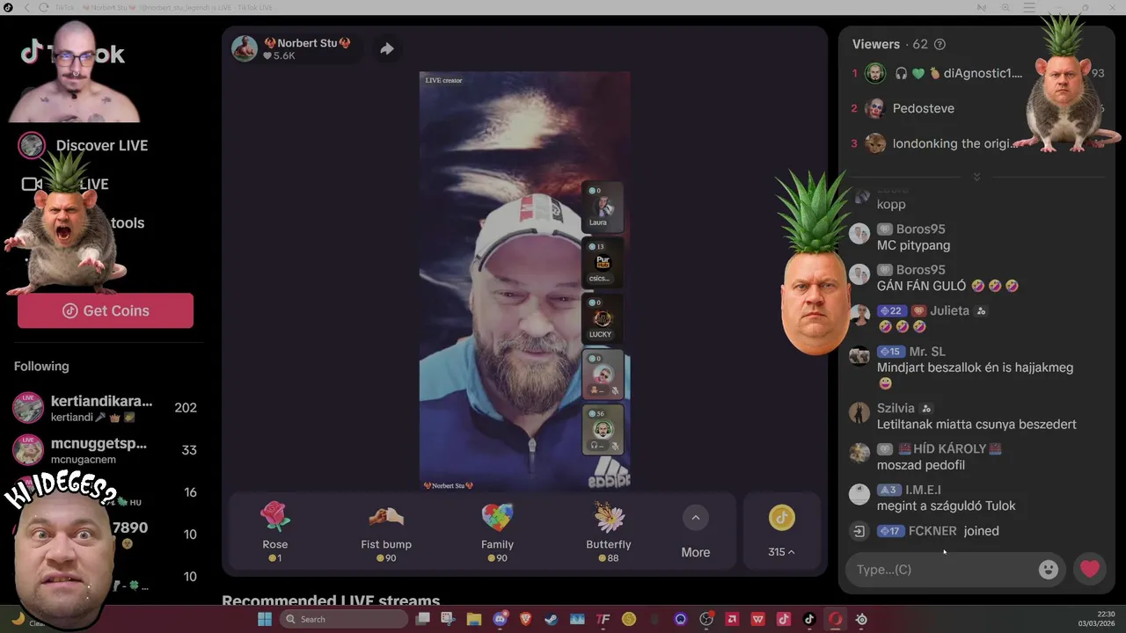The image size is (1126, 633).
Task: Open AMD software from taskbar
Action: point(732,619)
